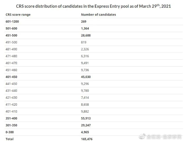This screenshot has width=192, height=141.
Task: Click the 9,780 candidates value
Action: point(85,91)
